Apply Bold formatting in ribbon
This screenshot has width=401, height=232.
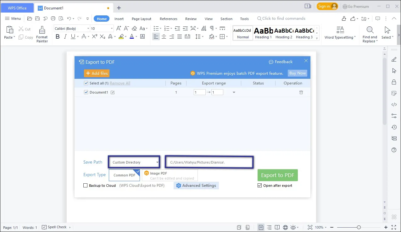tap(58, 37)
